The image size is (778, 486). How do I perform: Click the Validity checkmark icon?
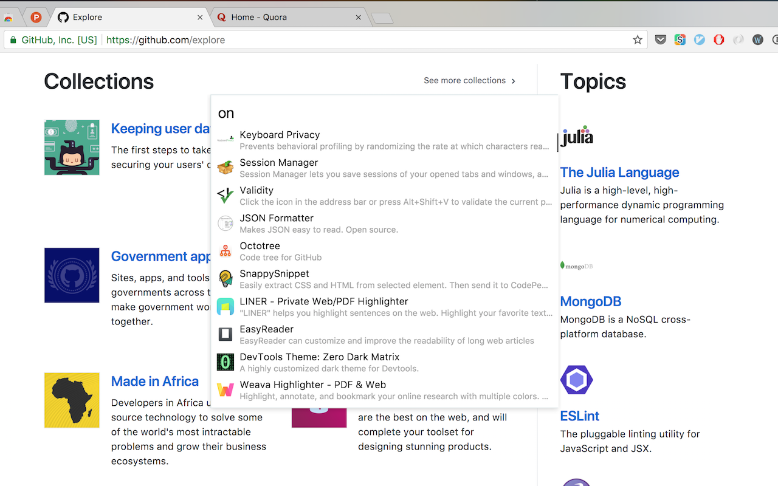tap(225, 196)
